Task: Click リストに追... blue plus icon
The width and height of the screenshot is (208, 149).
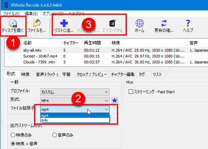Action: tap(64, 23)
